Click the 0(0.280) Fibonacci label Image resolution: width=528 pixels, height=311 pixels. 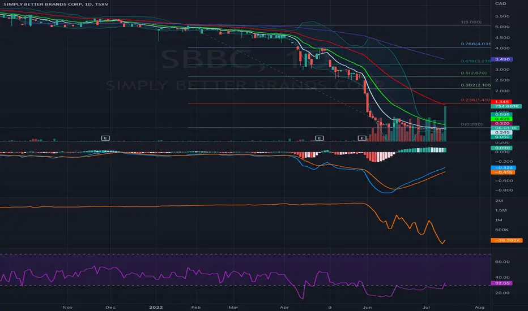pyautogui.click(x=471, y=124)
